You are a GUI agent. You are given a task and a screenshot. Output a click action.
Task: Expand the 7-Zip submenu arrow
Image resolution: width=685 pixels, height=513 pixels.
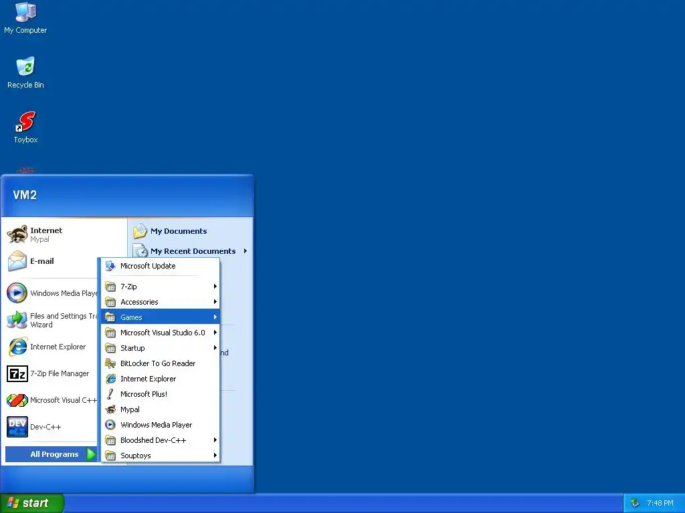[x=215, y=286]
